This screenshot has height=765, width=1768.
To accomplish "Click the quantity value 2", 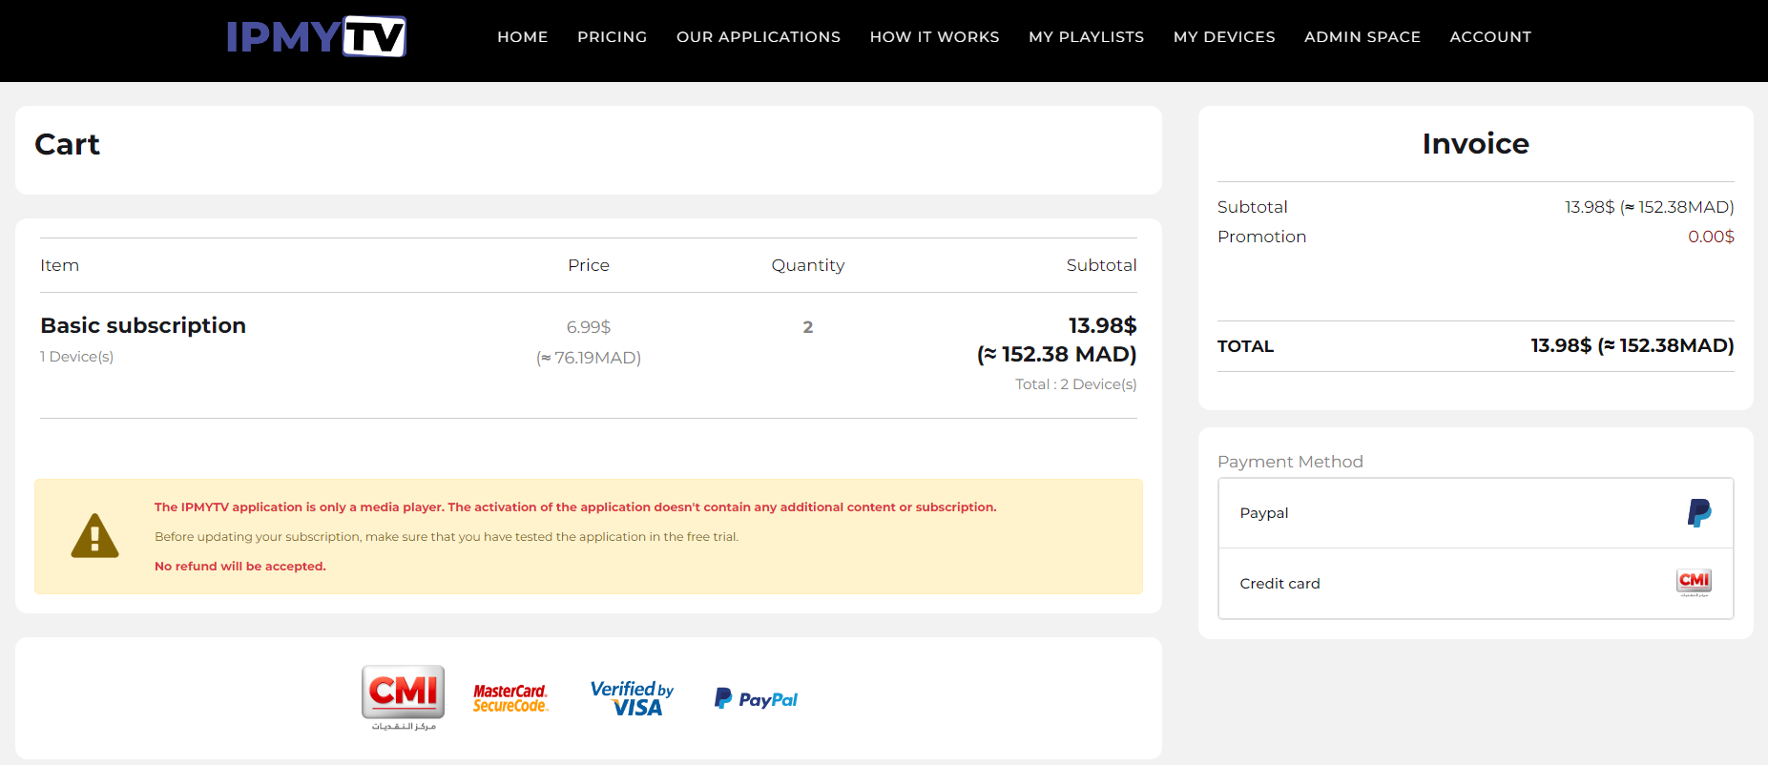I will (x=808, y=327).
